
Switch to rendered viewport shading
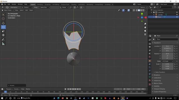click(x=143, y=10)
